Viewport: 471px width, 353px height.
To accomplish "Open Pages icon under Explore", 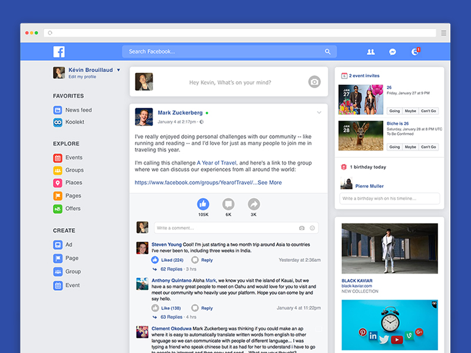I will (x=58, y=196).
